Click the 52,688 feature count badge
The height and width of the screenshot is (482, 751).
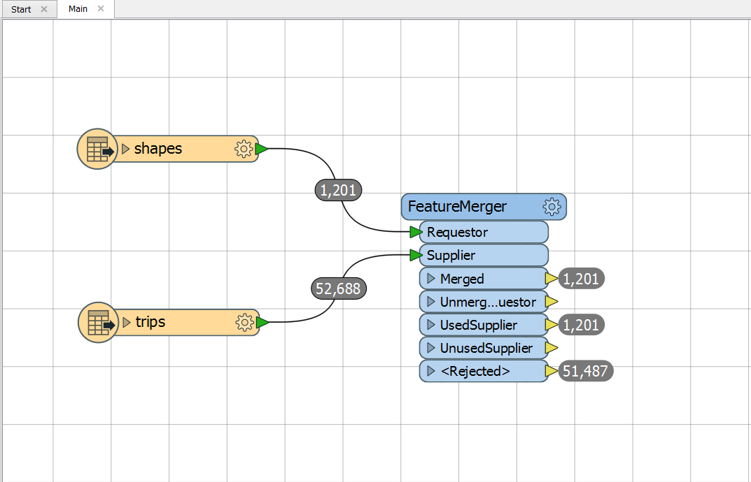coord(339,289)
